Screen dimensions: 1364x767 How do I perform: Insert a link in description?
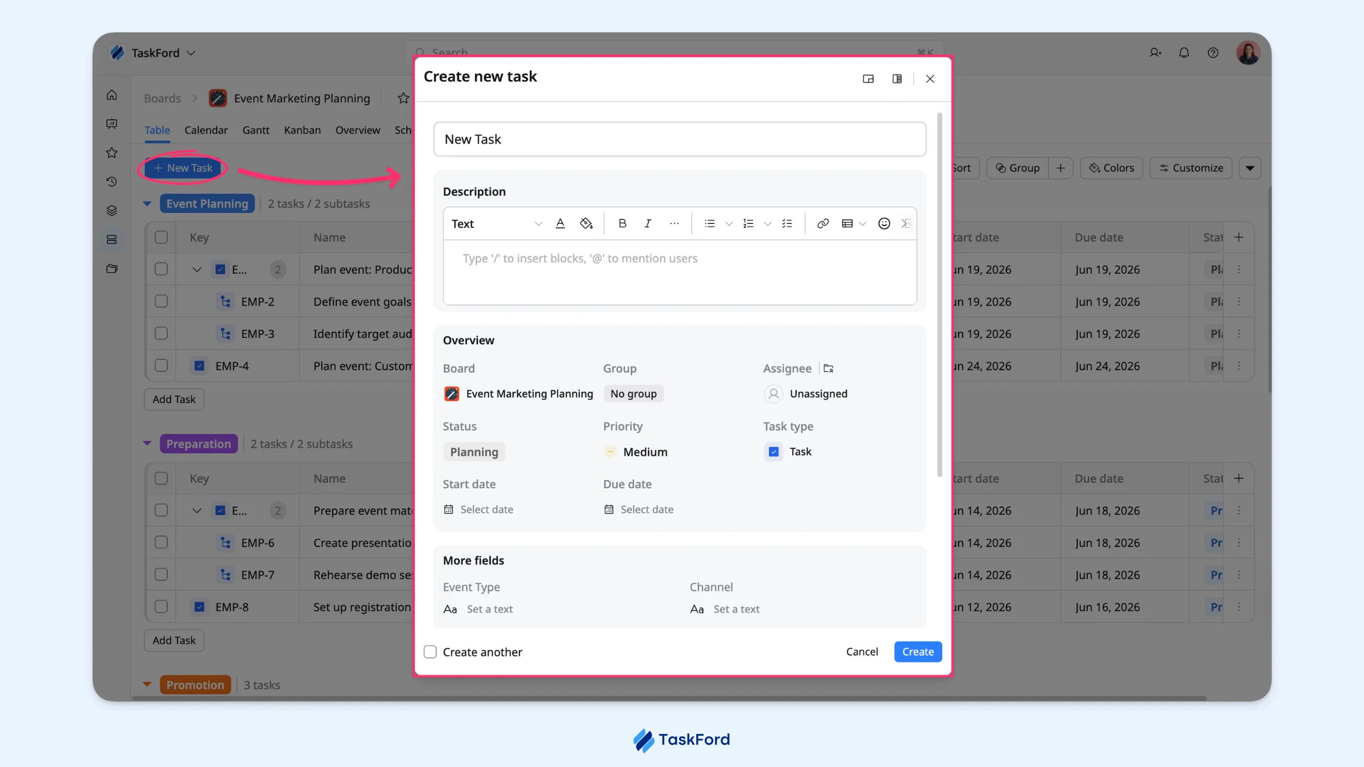click(822, 223)
